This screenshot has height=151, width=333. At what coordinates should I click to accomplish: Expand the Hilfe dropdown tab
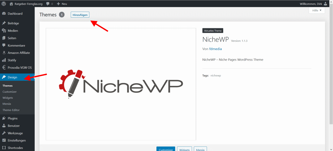click(317, 10)
